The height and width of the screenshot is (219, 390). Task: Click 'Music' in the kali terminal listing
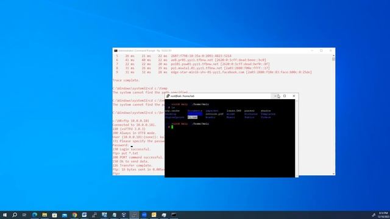click(x=230, y=117)
